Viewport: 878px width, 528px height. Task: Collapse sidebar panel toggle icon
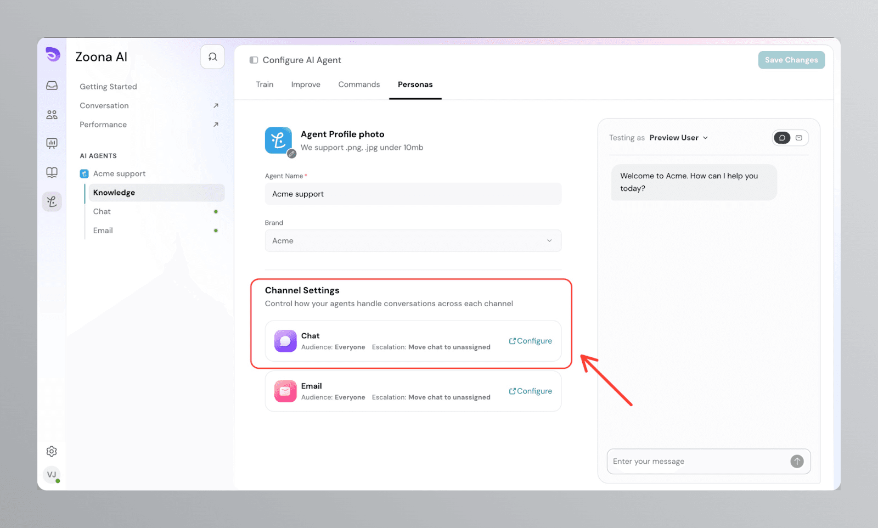coord(254,60)
